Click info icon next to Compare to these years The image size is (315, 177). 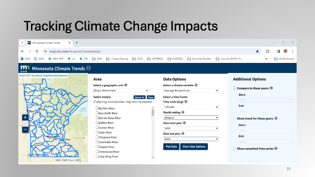271,88
